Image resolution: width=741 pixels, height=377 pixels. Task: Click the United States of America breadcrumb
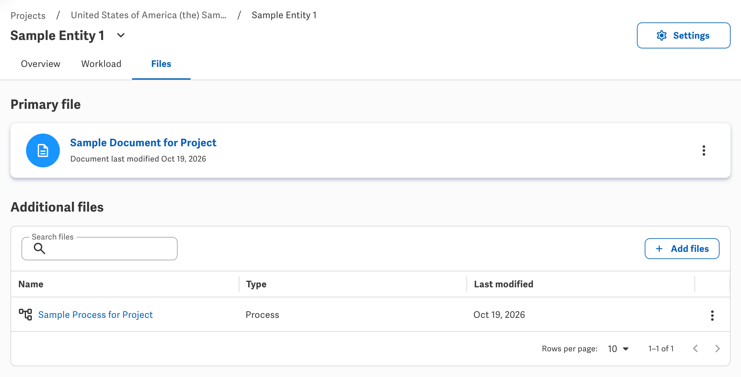click(x=149, y=15)
